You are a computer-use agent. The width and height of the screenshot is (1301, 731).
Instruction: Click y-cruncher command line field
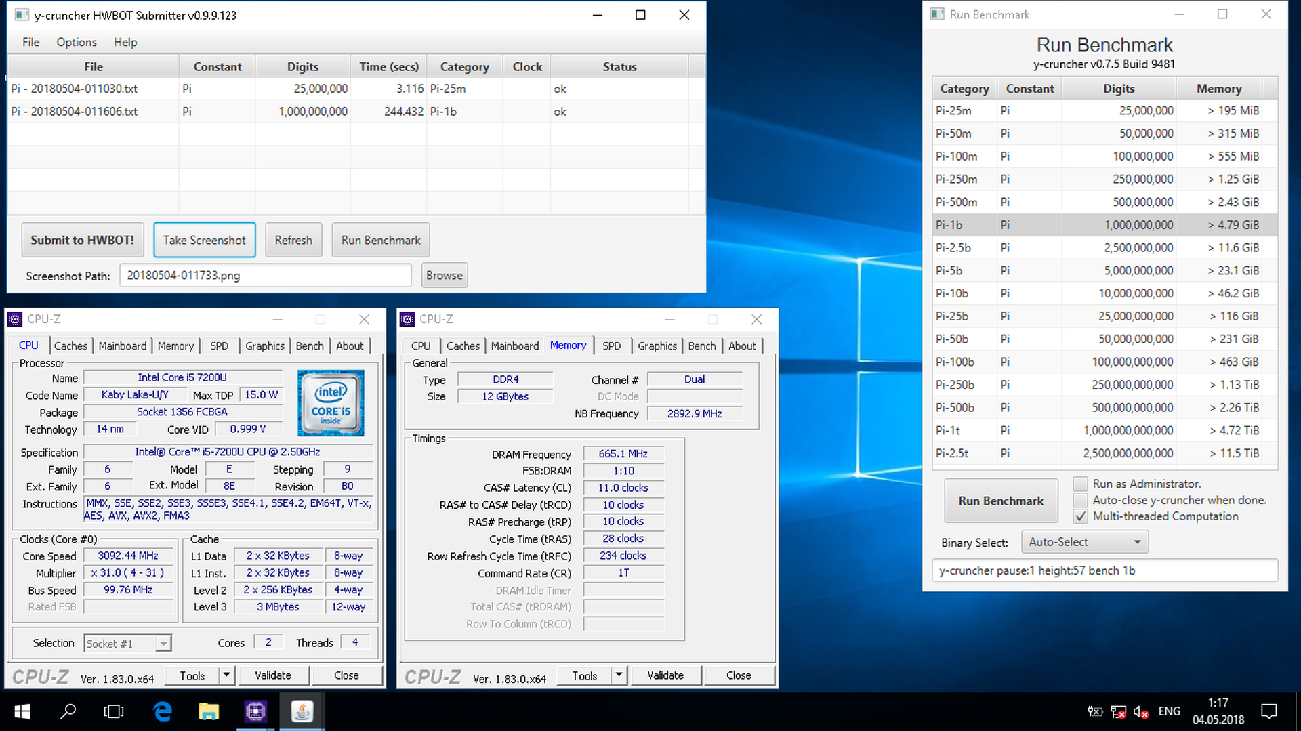pos(1104,570)
